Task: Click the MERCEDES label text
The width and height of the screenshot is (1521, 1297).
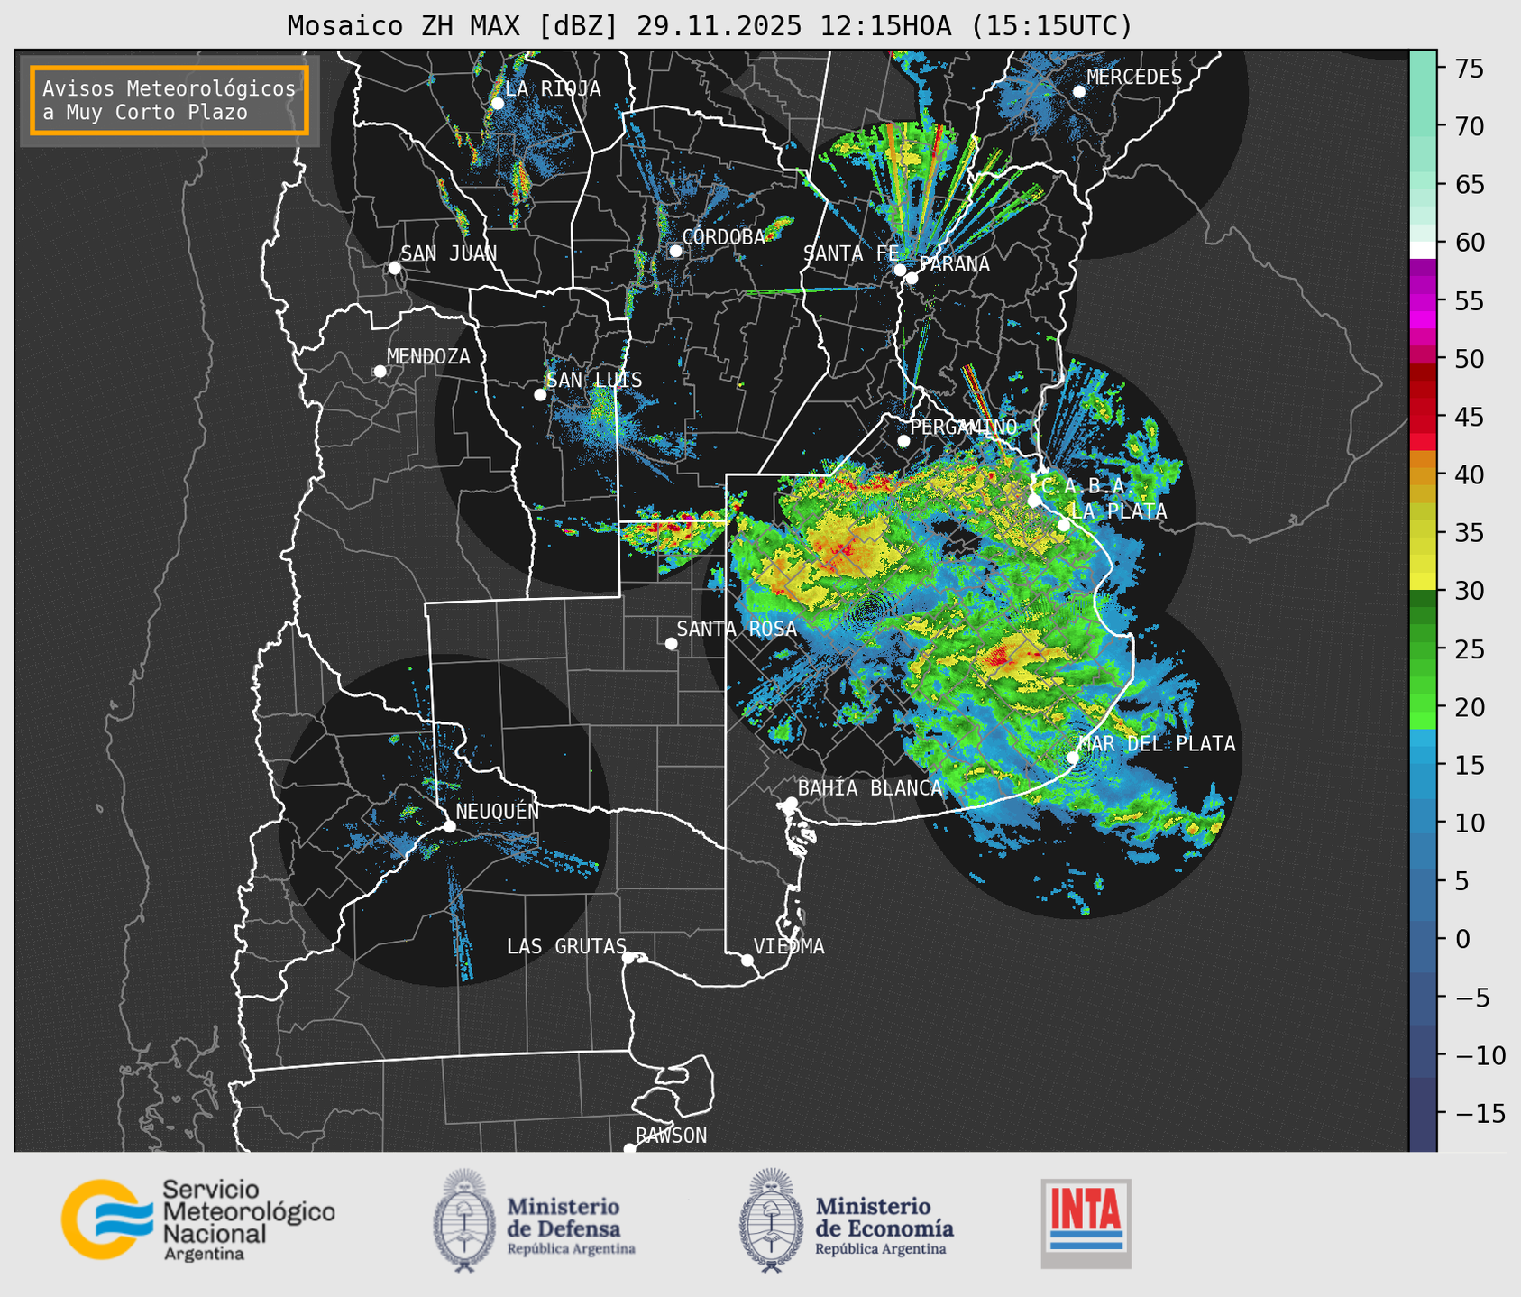Action: pos(1134,78)
